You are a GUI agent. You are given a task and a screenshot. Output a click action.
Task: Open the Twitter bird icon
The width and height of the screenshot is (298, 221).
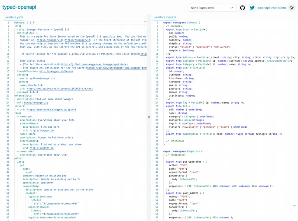[x=252, y=8]
